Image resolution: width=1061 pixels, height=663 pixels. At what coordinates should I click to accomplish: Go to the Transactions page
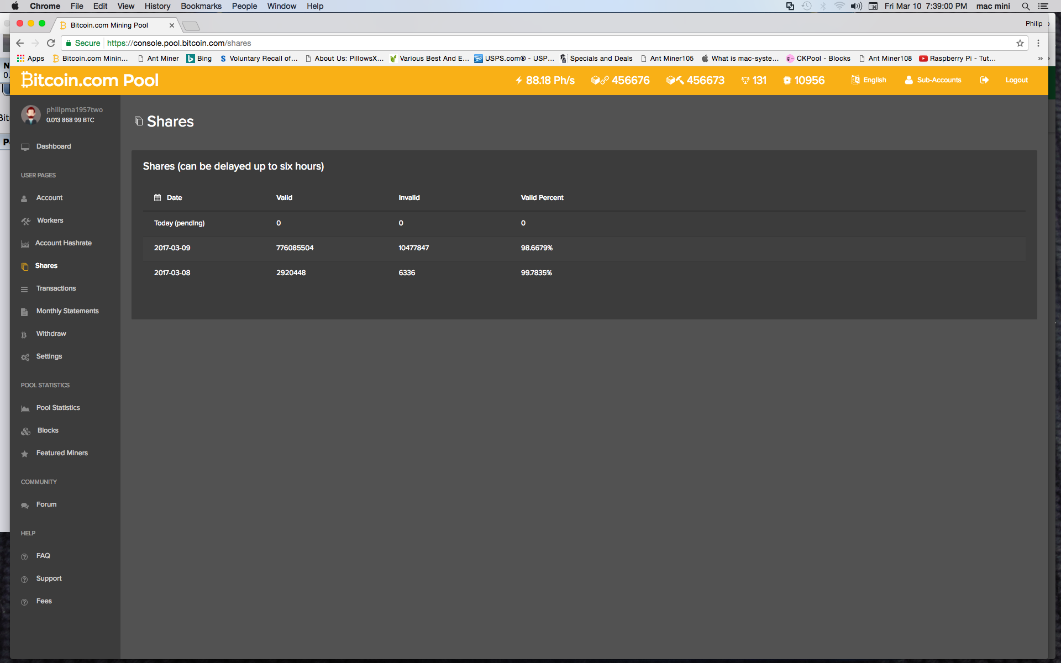coord(56,288)
